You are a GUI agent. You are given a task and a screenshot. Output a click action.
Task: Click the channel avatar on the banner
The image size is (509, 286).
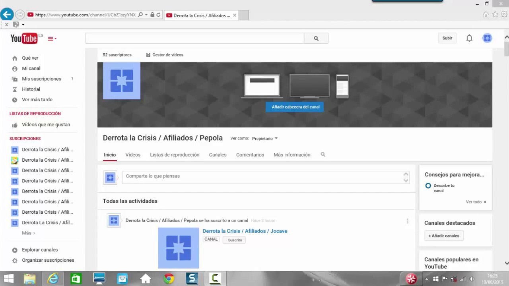(x=122, y=81)
